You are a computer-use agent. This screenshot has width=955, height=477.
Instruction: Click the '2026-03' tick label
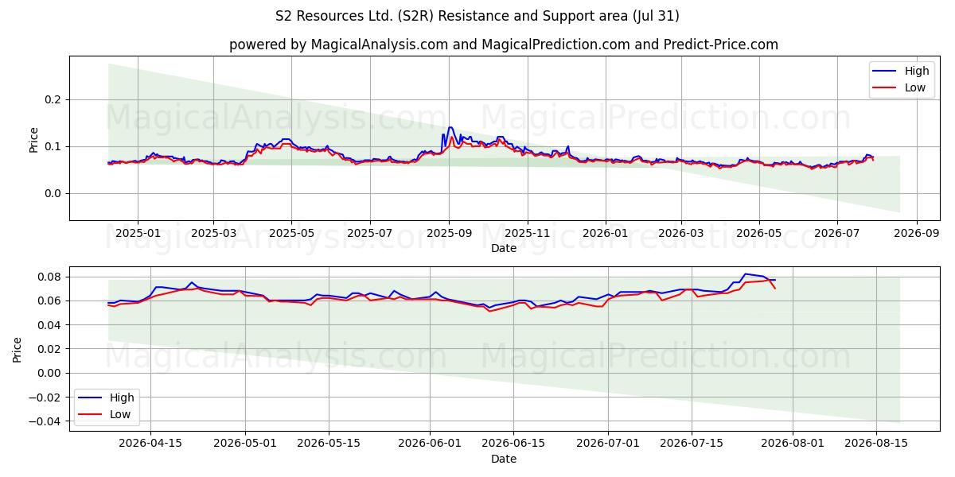681,233
